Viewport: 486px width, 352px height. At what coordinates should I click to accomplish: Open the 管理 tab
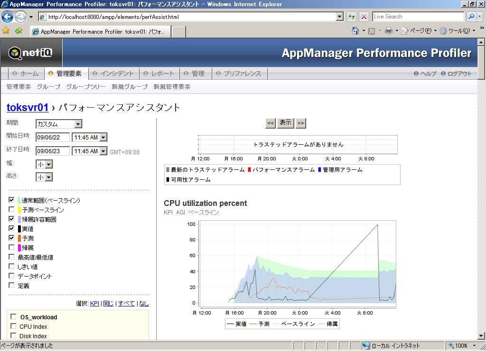(195, 74)
